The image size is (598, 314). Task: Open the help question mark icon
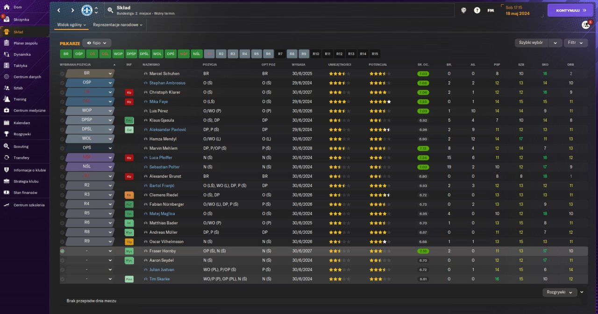point(477,10)
